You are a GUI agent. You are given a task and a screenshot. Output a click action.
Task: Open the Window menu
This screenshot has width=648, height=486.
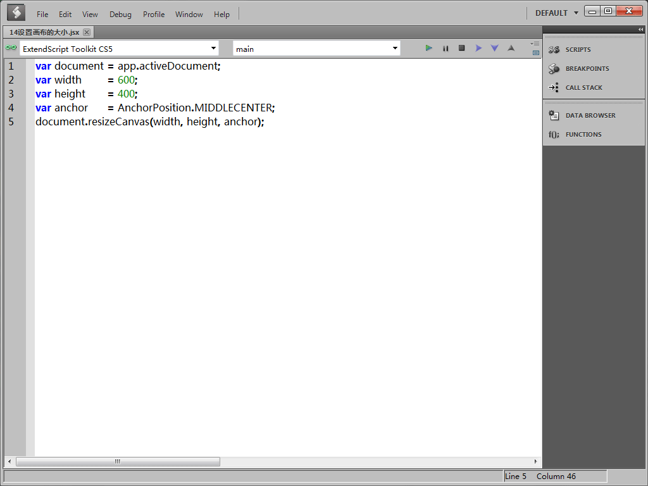click(x=189, y=14)
